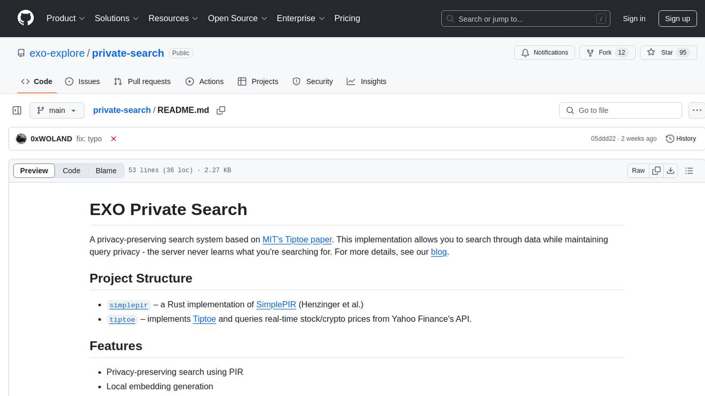Image resolution: width=705 pixels, height=396 pixels.
Task: Open commit 05ddd22
Action: click(603, 139)
